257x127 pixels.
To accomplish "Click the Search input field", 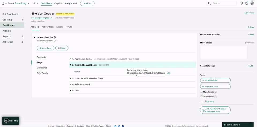I will coord(221,3).
